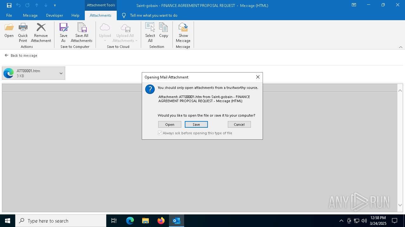405x227 pixels.
Task: Click the Back to message link
Action: pyautogui.click(x=21, y=55)
